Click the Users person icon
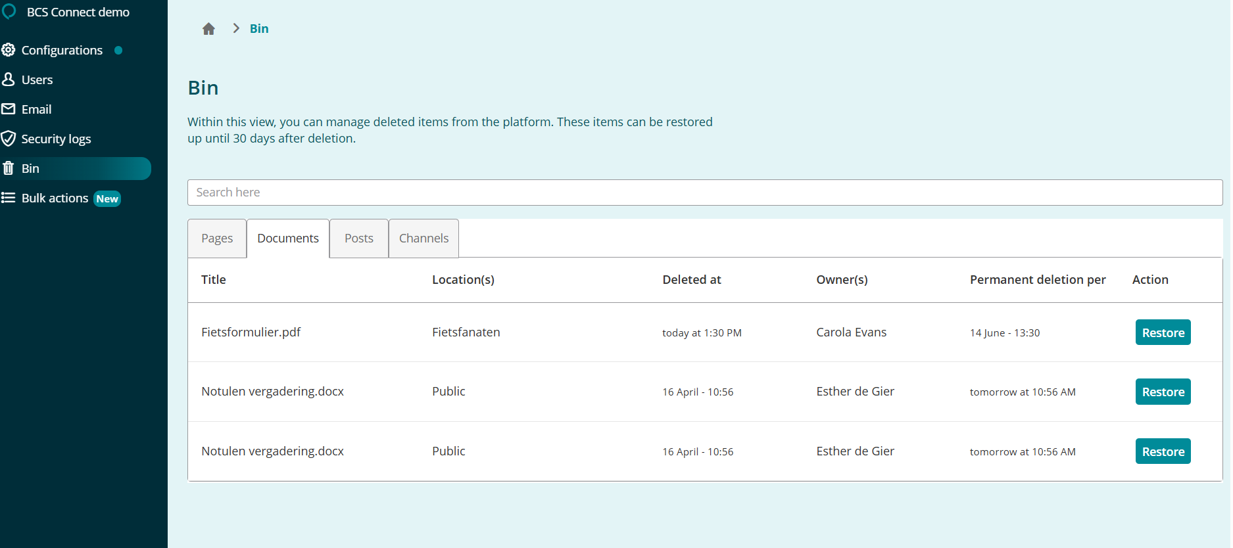Viewport: 1233px width, 548px height. point(8,80)
